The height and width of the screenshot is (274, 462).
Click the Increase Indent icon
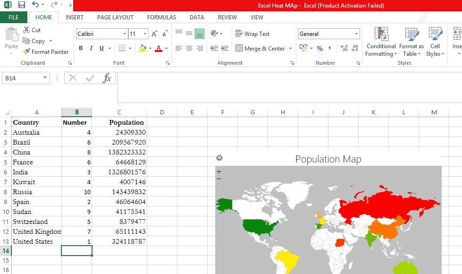(225, 48)
